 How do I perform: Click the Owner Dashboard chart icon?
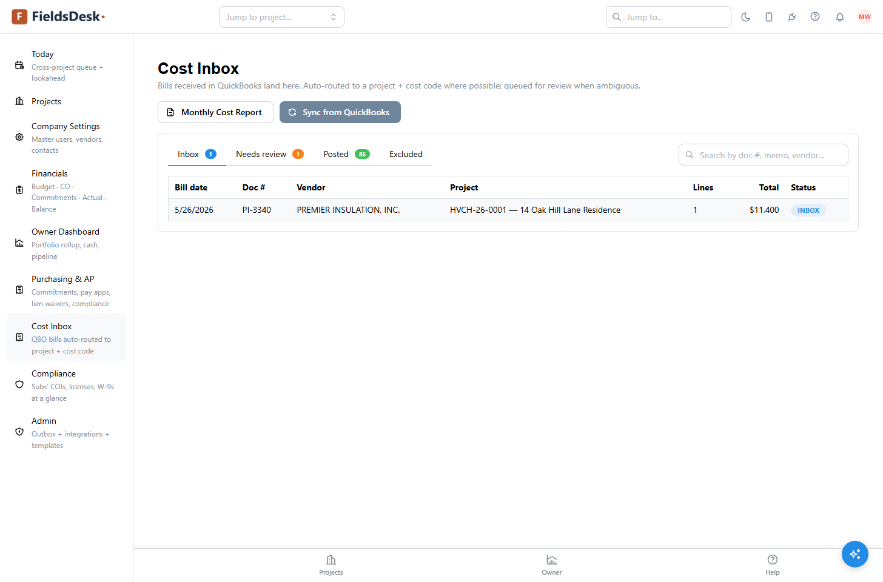click(19, 243)
